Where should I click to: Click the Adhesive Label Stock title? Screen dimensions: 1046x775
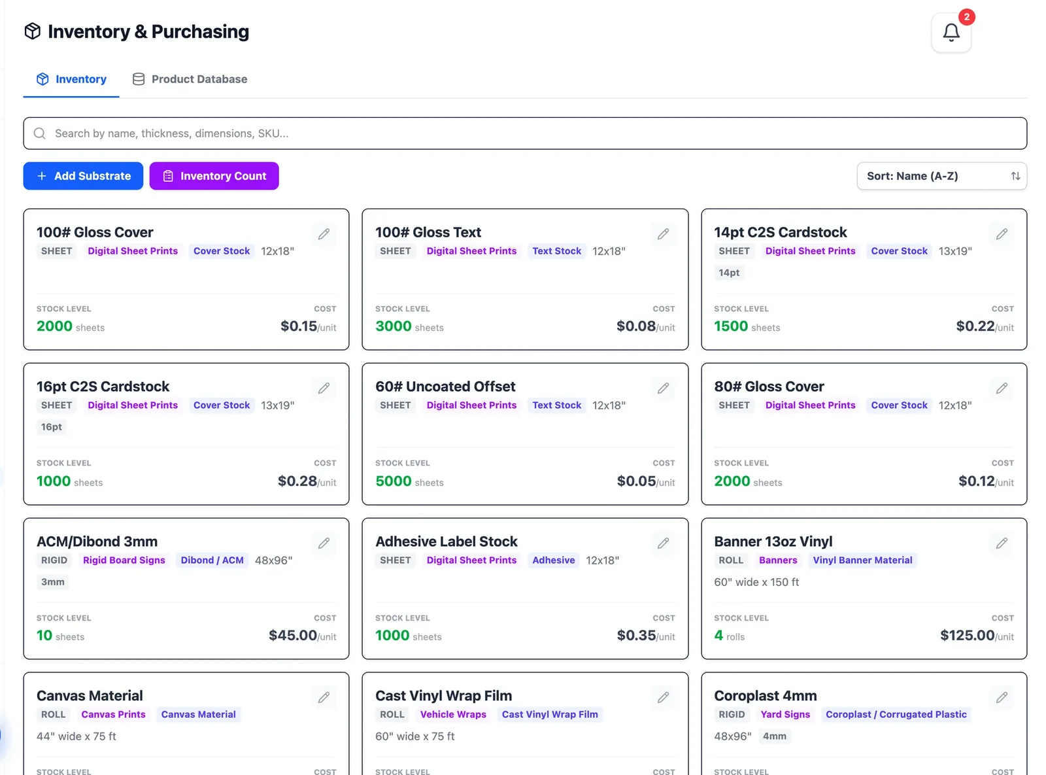point(447,542)
